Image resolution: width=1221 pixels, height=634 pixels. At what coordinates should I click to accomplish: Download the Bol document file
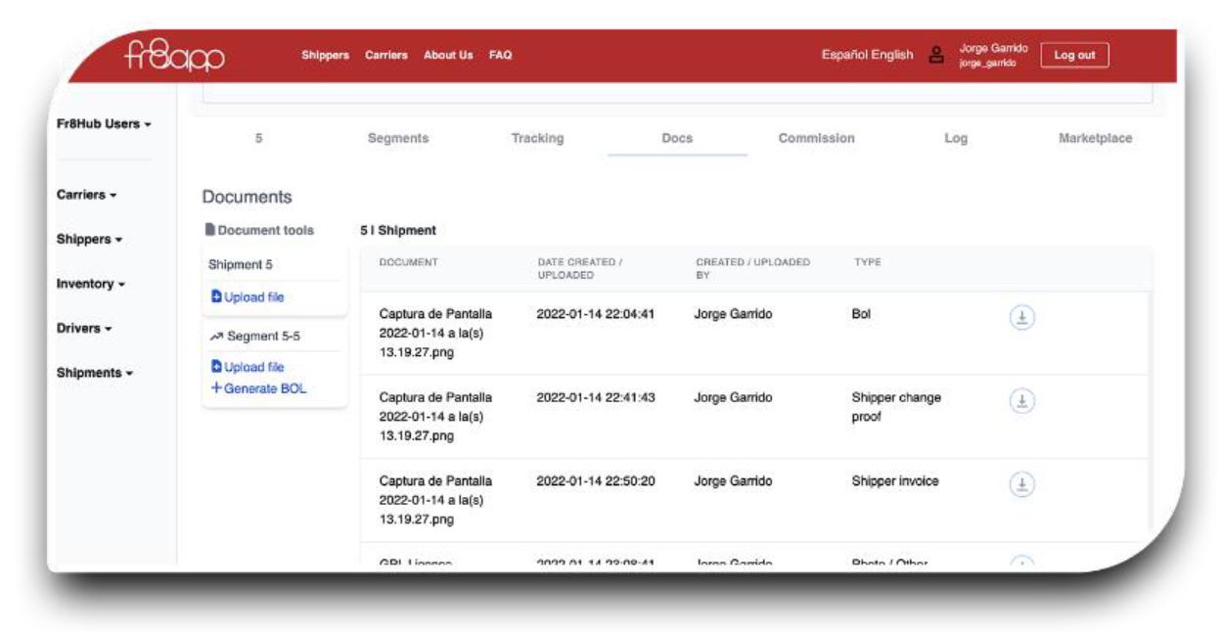click(x=1021, y=317)
